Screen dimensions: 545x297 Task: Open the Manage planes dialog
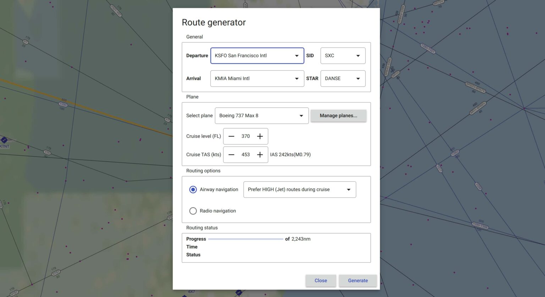338,115
